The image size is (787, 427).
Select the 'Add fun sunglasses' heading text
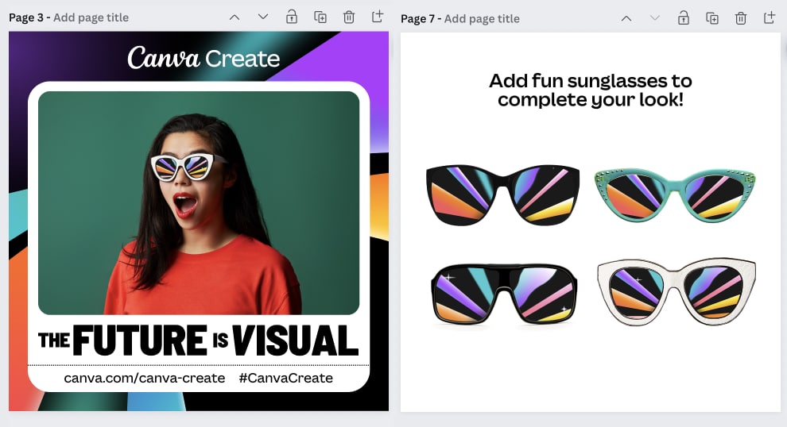click(590, 90)
